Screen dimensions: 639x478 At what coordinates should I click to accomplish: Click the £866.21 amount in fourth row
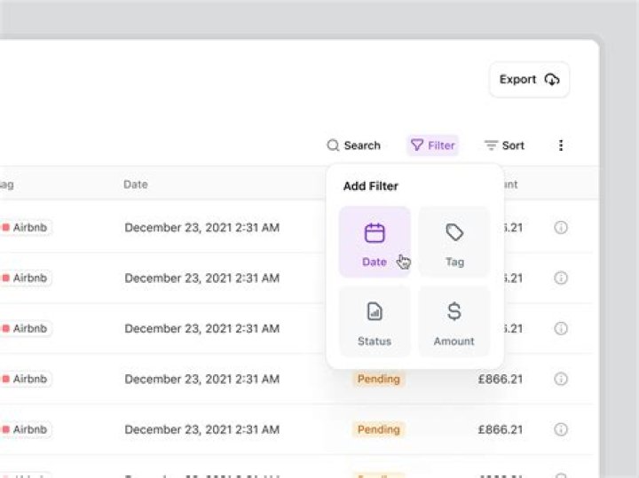pyautogui.click(x=500, y=379)
